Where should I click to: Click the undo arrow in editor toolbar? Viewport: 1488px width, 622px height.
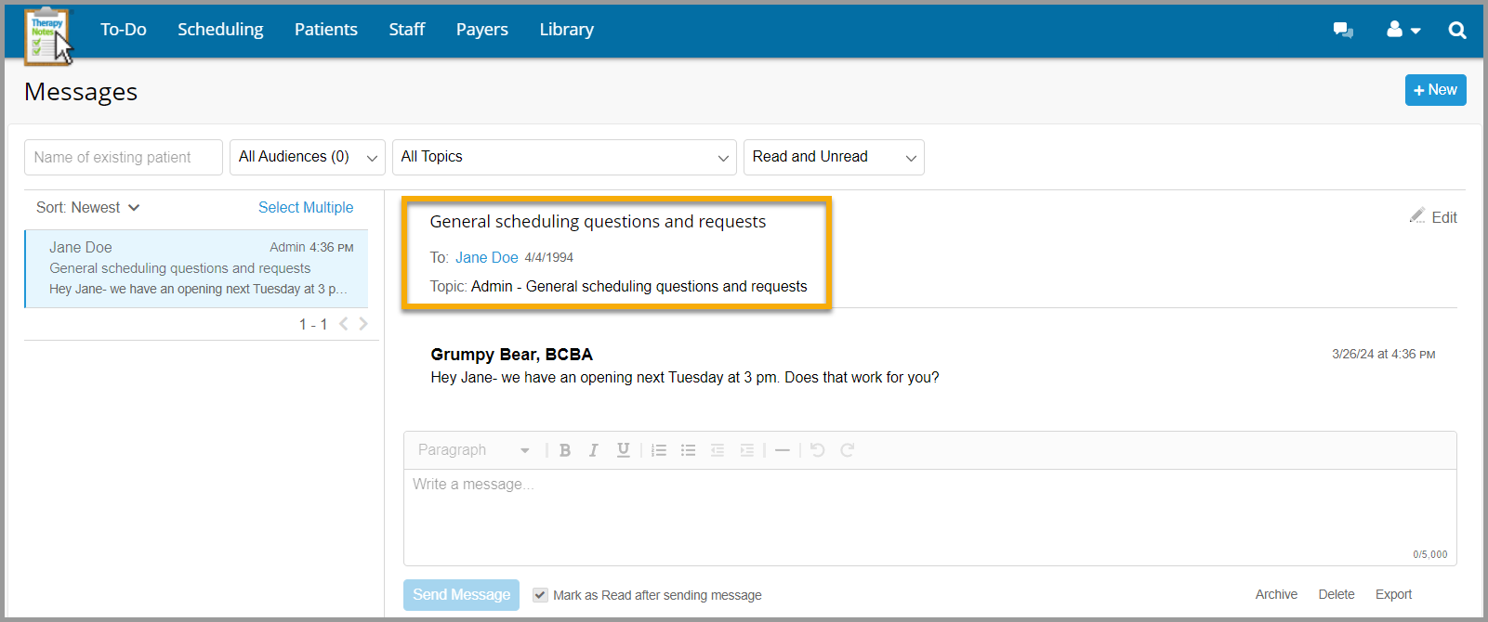817,450
